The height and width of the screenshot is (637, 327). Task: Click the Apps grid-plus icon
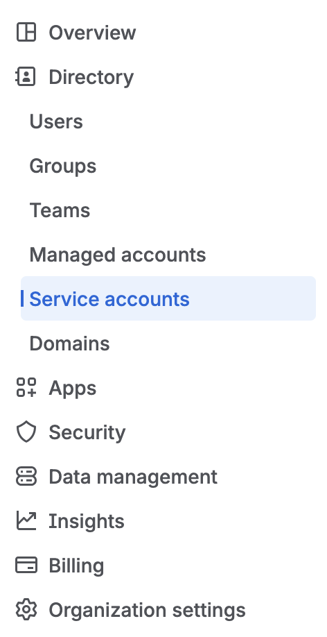(26, 387)
